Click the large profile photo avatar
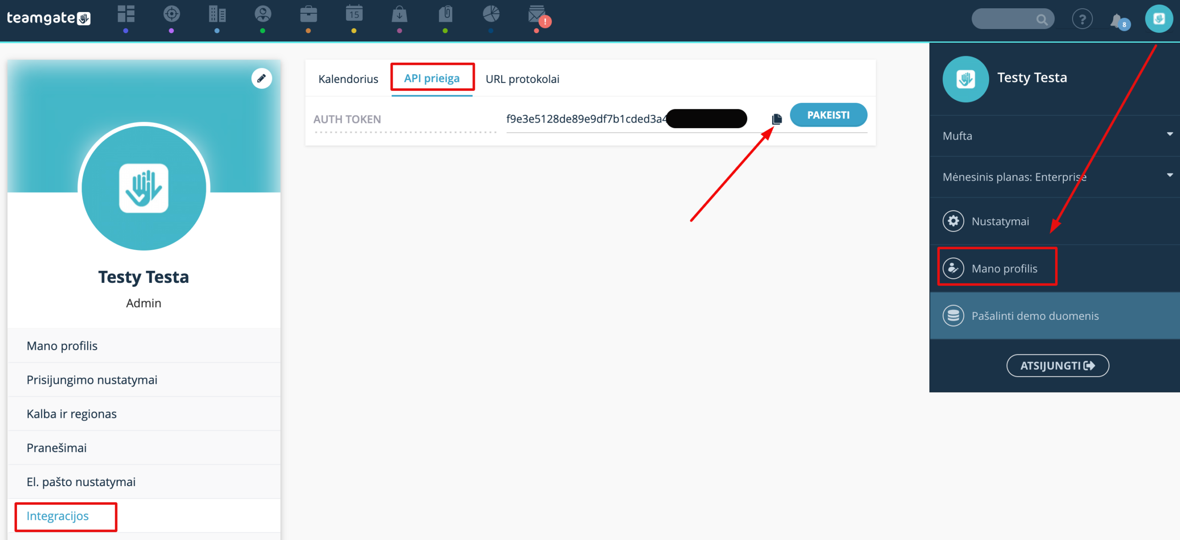The width and height of the screenshot is (1180, 540). coord(144,187)
